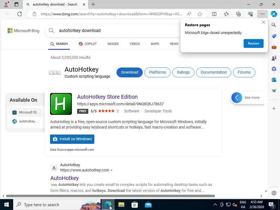
Task: Activate Read aloud icon
Action: click(189, 14)
